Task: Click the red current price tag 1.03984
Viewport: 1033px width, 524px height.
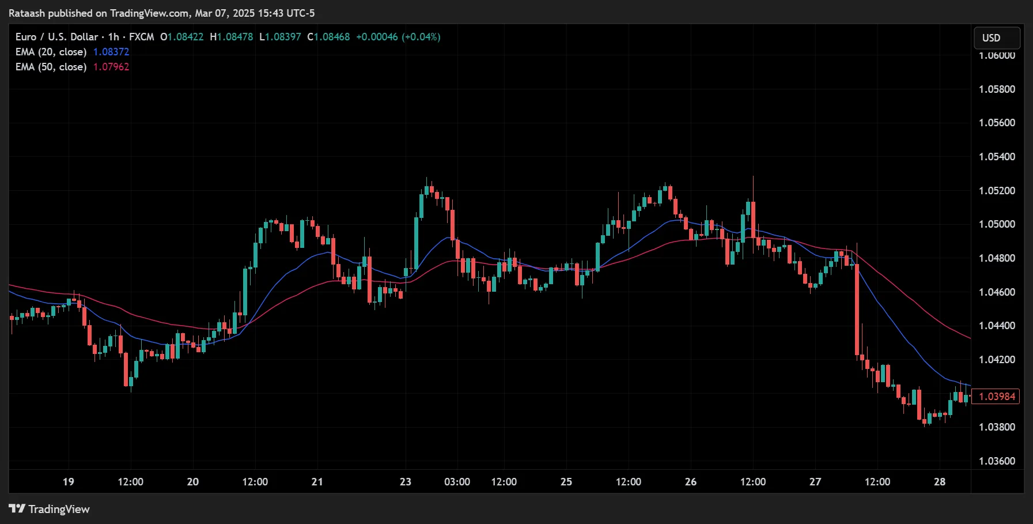Action: (x=996, y=397)
